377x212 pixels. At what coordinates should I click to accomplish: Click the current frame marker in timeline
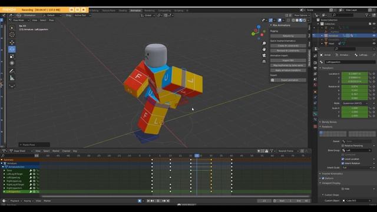point(197,155)
